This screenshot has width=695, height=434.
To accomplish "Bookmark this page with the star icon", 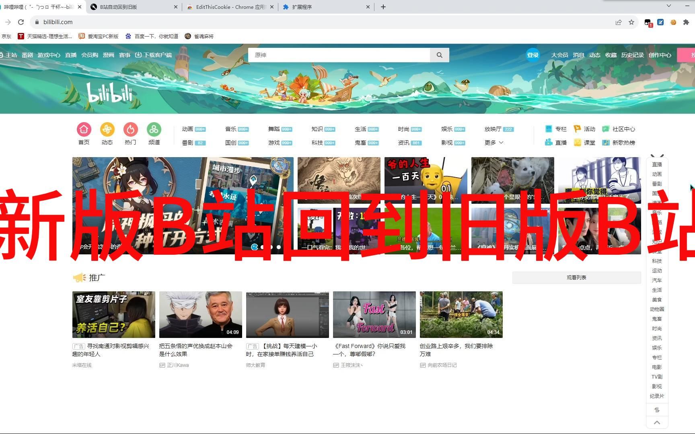I will [631, 22].
